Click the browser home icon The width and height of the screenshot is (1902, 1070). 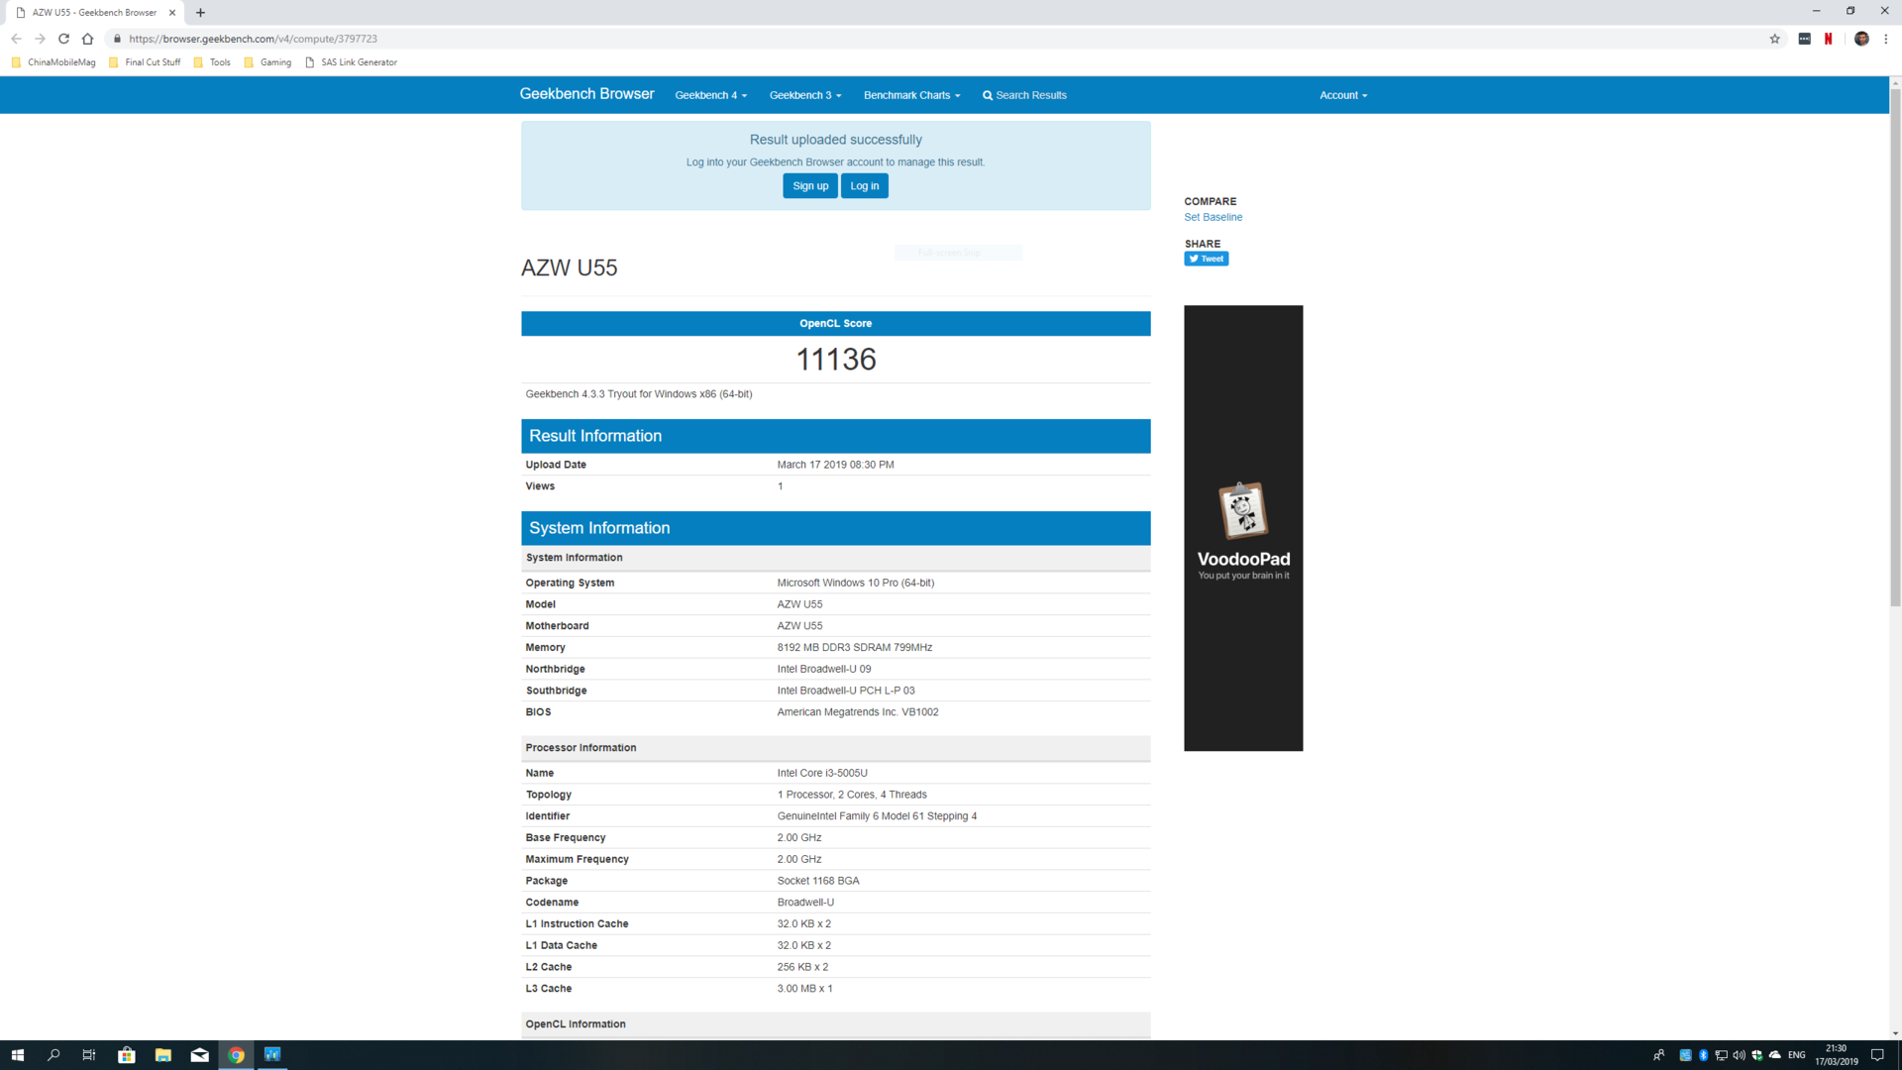[87, 39]
